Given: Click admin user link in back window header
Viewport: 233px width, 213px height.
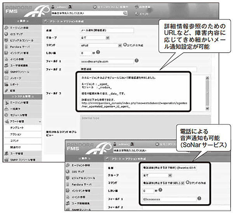Looking at the screenshot, I should 62,7.
